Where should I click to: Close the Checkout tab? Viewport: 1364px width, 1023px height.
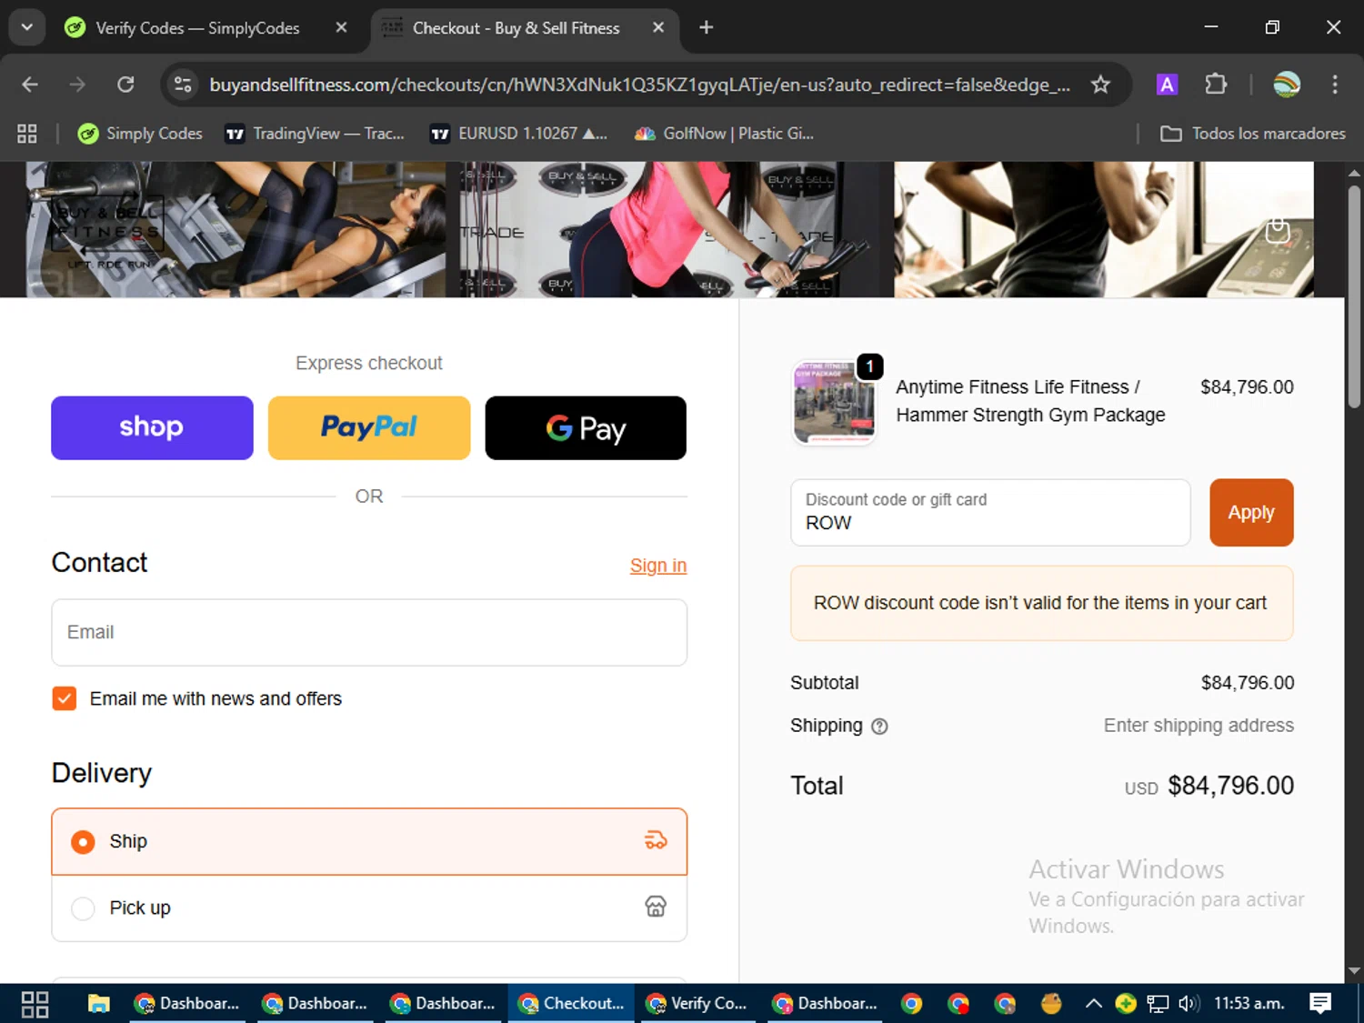click(658, 27)
